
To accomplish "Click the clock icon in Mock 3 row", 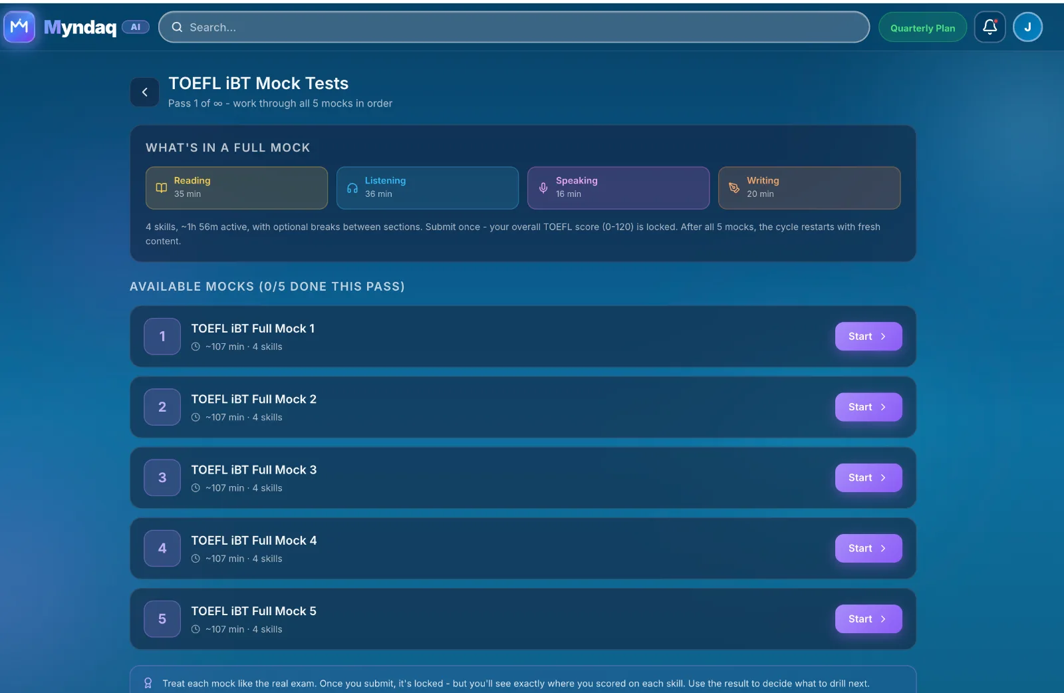I will click(x=196, y=488).
